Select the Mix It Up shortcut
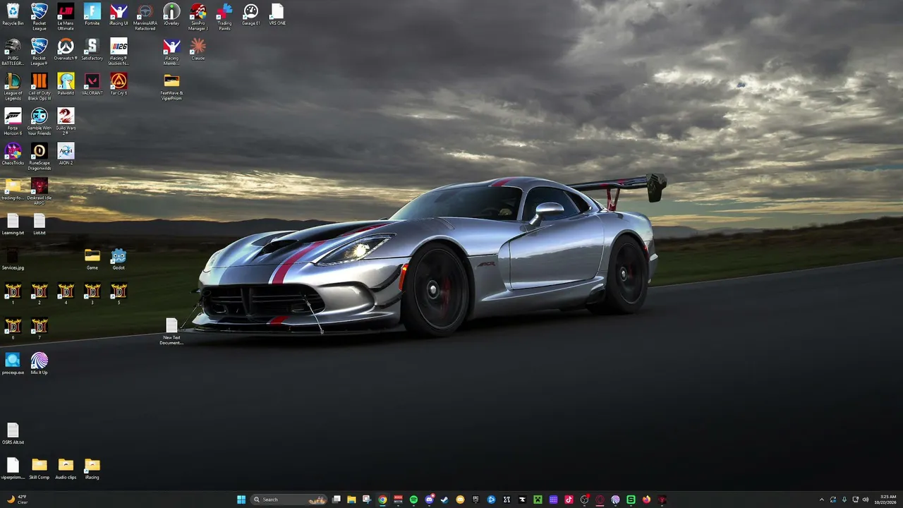The height and width of the screenshot is (508, 903). point(40,364)
